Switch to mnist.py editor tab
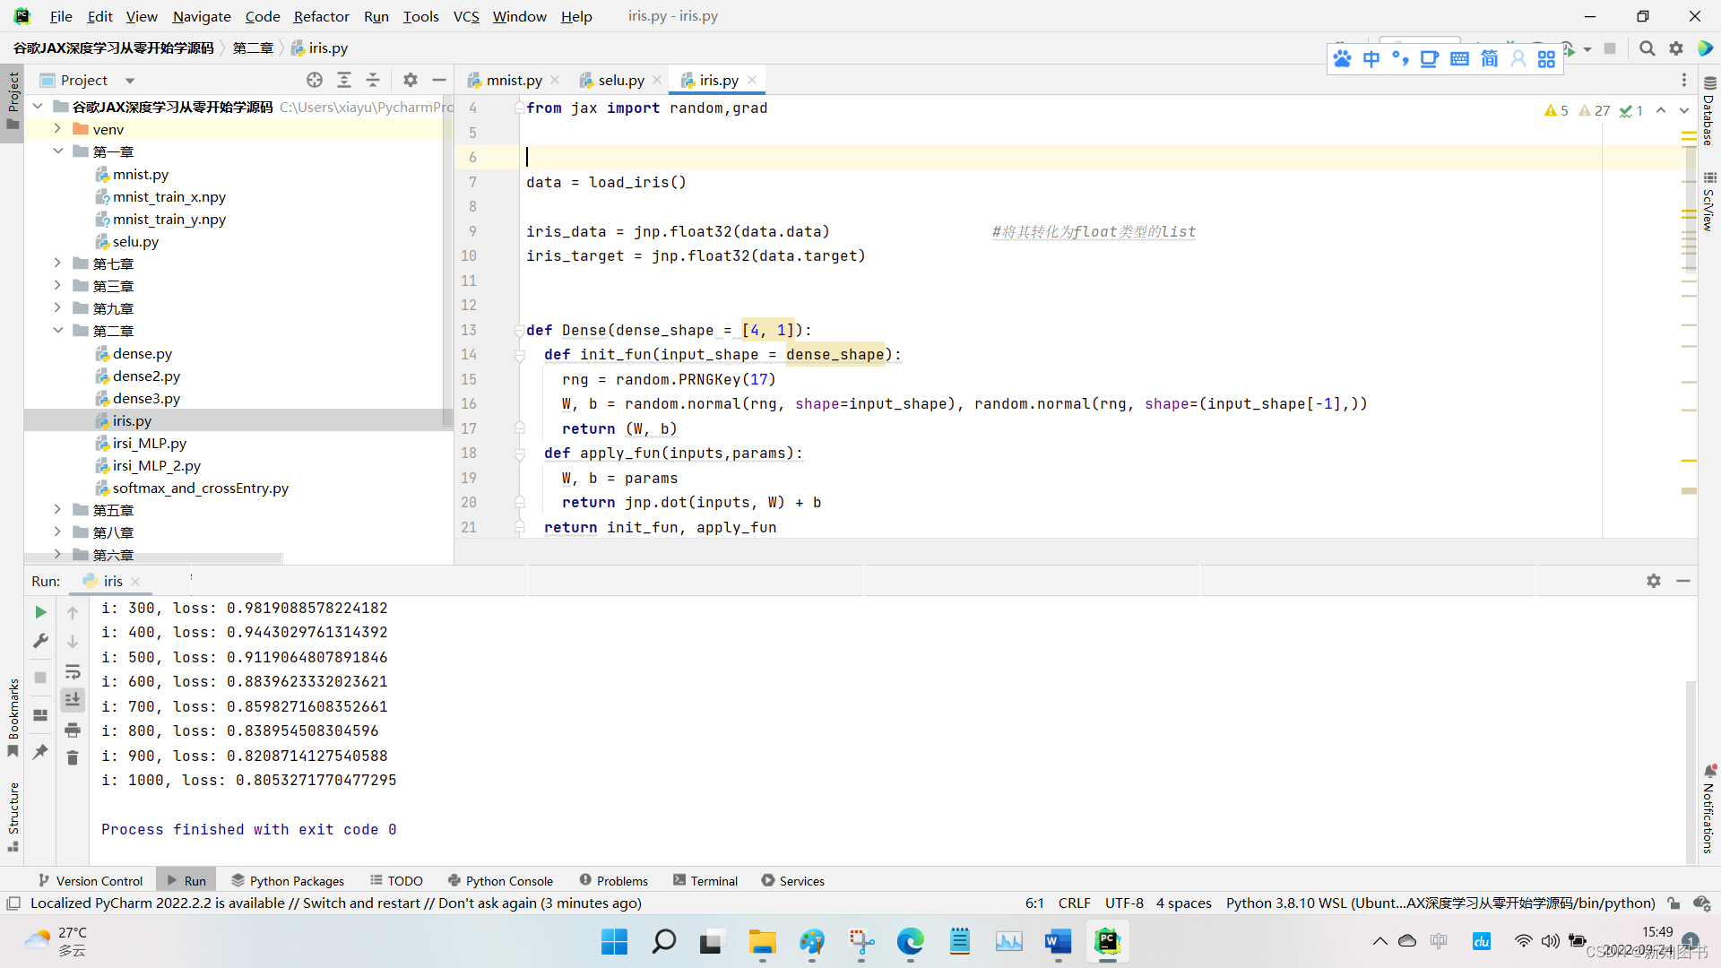 pyautogui.click(x=514, y=80)
